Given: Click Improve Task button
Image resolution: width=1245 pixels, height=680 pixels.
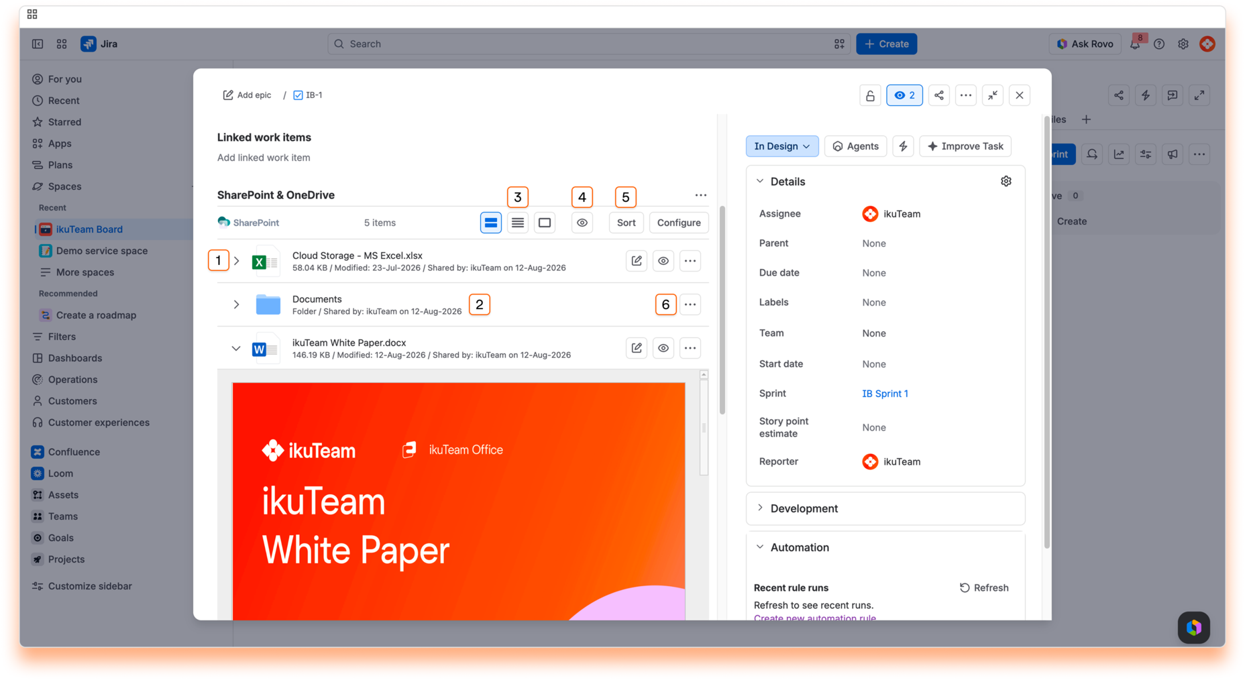Looking at the screenshot, I should [x=965, y=146].
